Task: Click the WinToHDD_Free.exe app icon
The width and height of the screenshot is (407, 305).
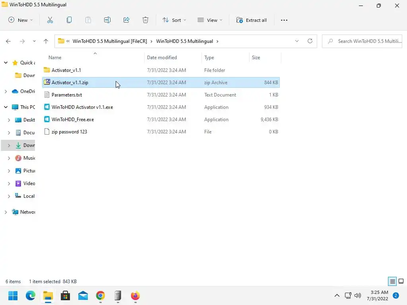Action: (47, 119)
